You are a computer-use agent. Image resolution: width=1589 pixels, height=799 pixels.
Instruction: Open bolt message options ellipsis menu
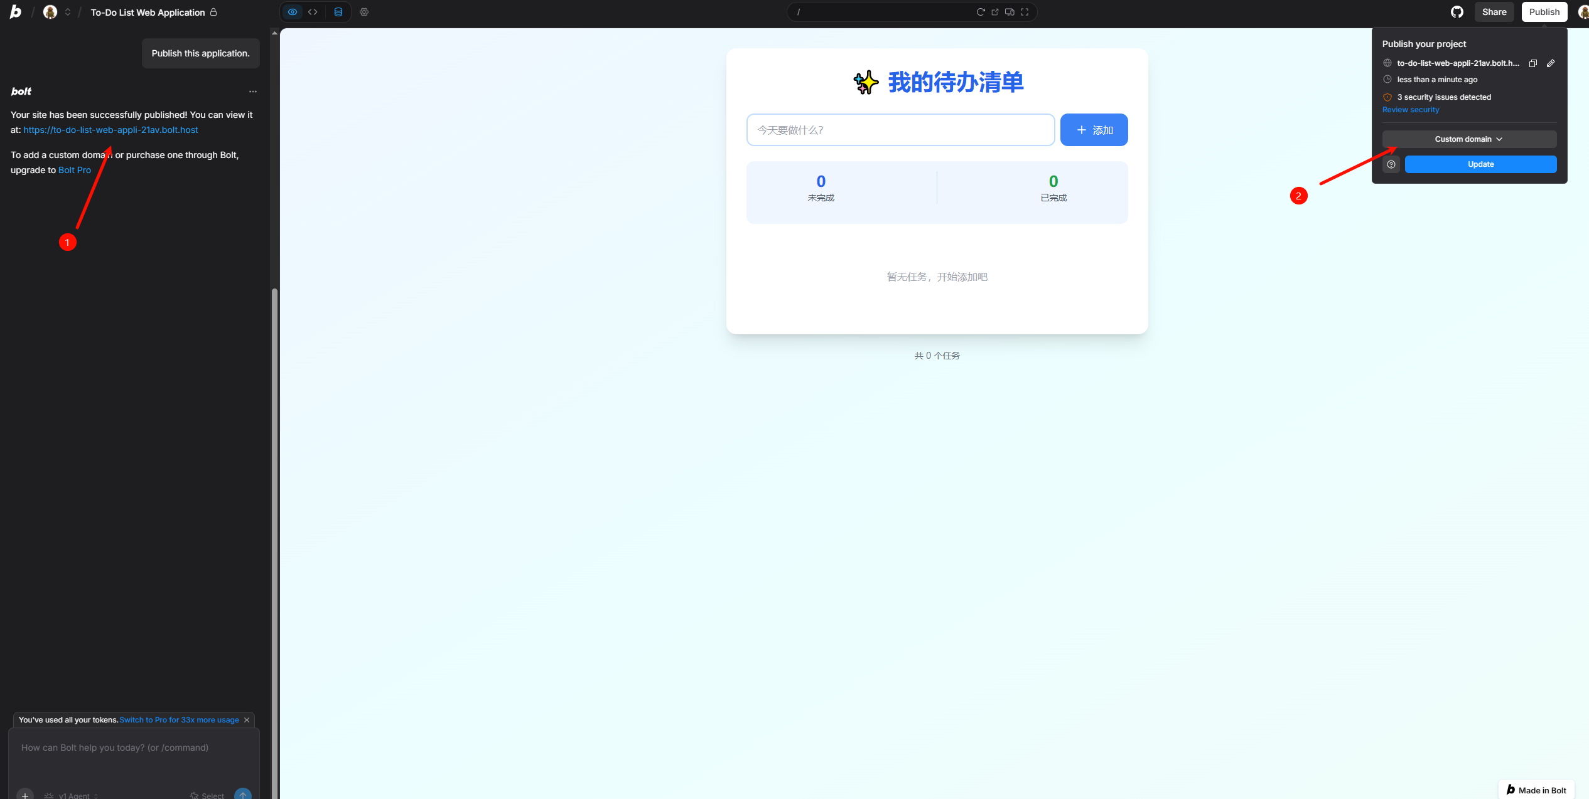pos(253,92)
